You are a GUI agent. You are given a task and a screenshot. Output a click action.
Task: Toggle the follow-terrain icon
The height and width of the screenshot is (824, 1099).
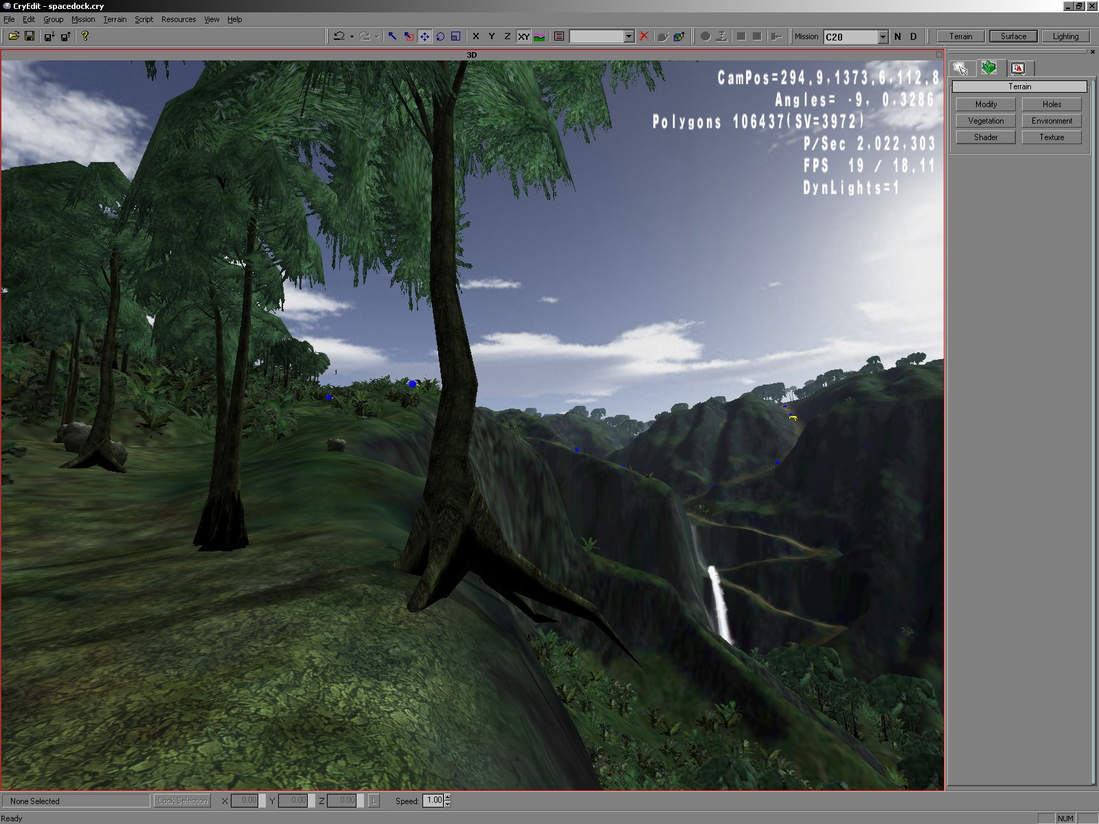click(x=539, y=36)
